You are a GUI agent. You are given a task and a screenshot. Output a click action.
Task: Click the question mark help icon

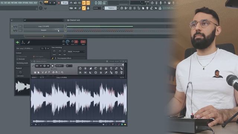tap(165, 3)
